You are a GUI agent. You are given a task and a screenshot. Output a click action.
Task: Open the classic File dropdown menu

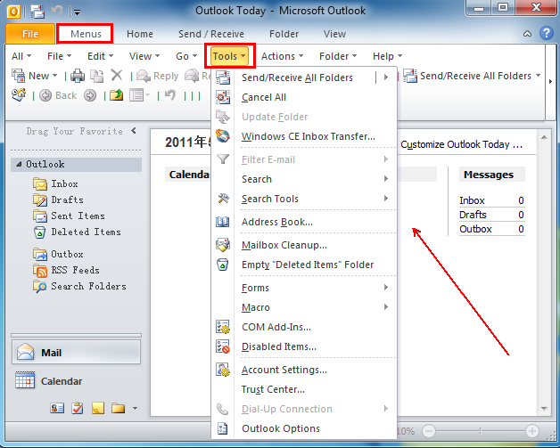tap(59, 56)
